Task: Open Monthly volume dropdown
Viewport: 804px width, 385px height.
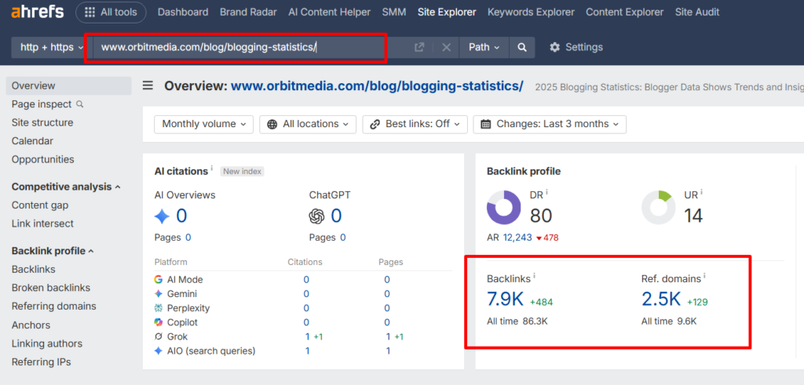Action: (x=203, y=124)
